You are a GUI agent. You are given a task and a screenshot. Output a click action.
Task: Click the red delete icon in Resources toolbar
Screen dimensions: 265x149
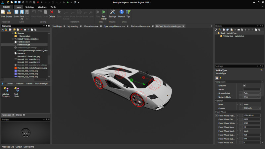click(22, 30)
